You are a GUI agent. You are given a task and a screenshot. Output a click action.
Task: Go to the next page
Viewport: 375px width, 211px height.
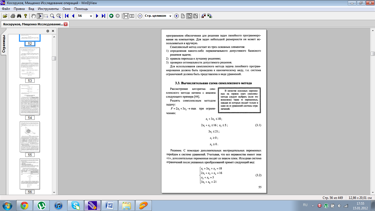pos(97,16)
